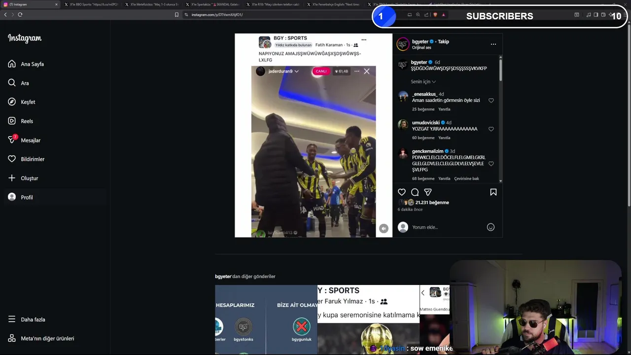View 25 beğenme on _enesakkus_ comment
Screen dimensions: 631x355
click(423, 109)
